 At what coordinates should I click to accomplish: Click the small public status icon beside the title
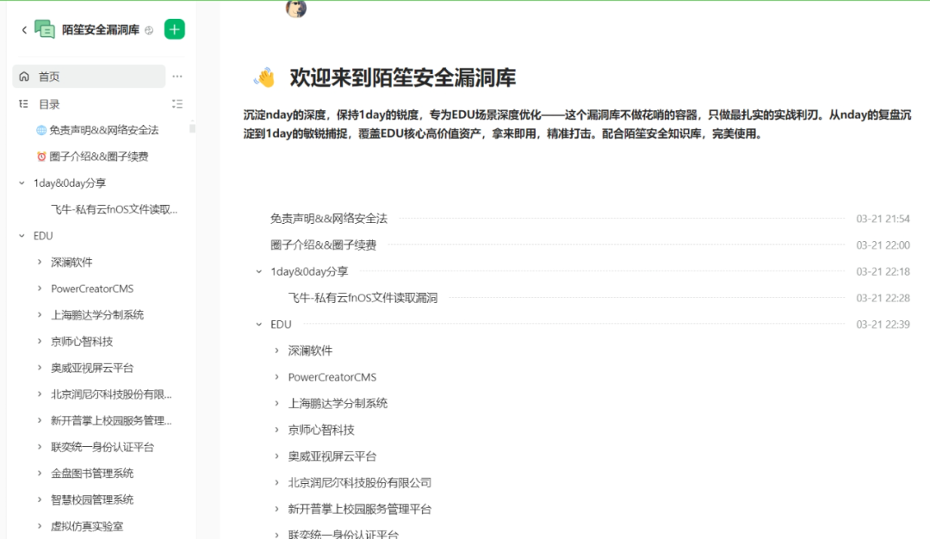point(149,30)
